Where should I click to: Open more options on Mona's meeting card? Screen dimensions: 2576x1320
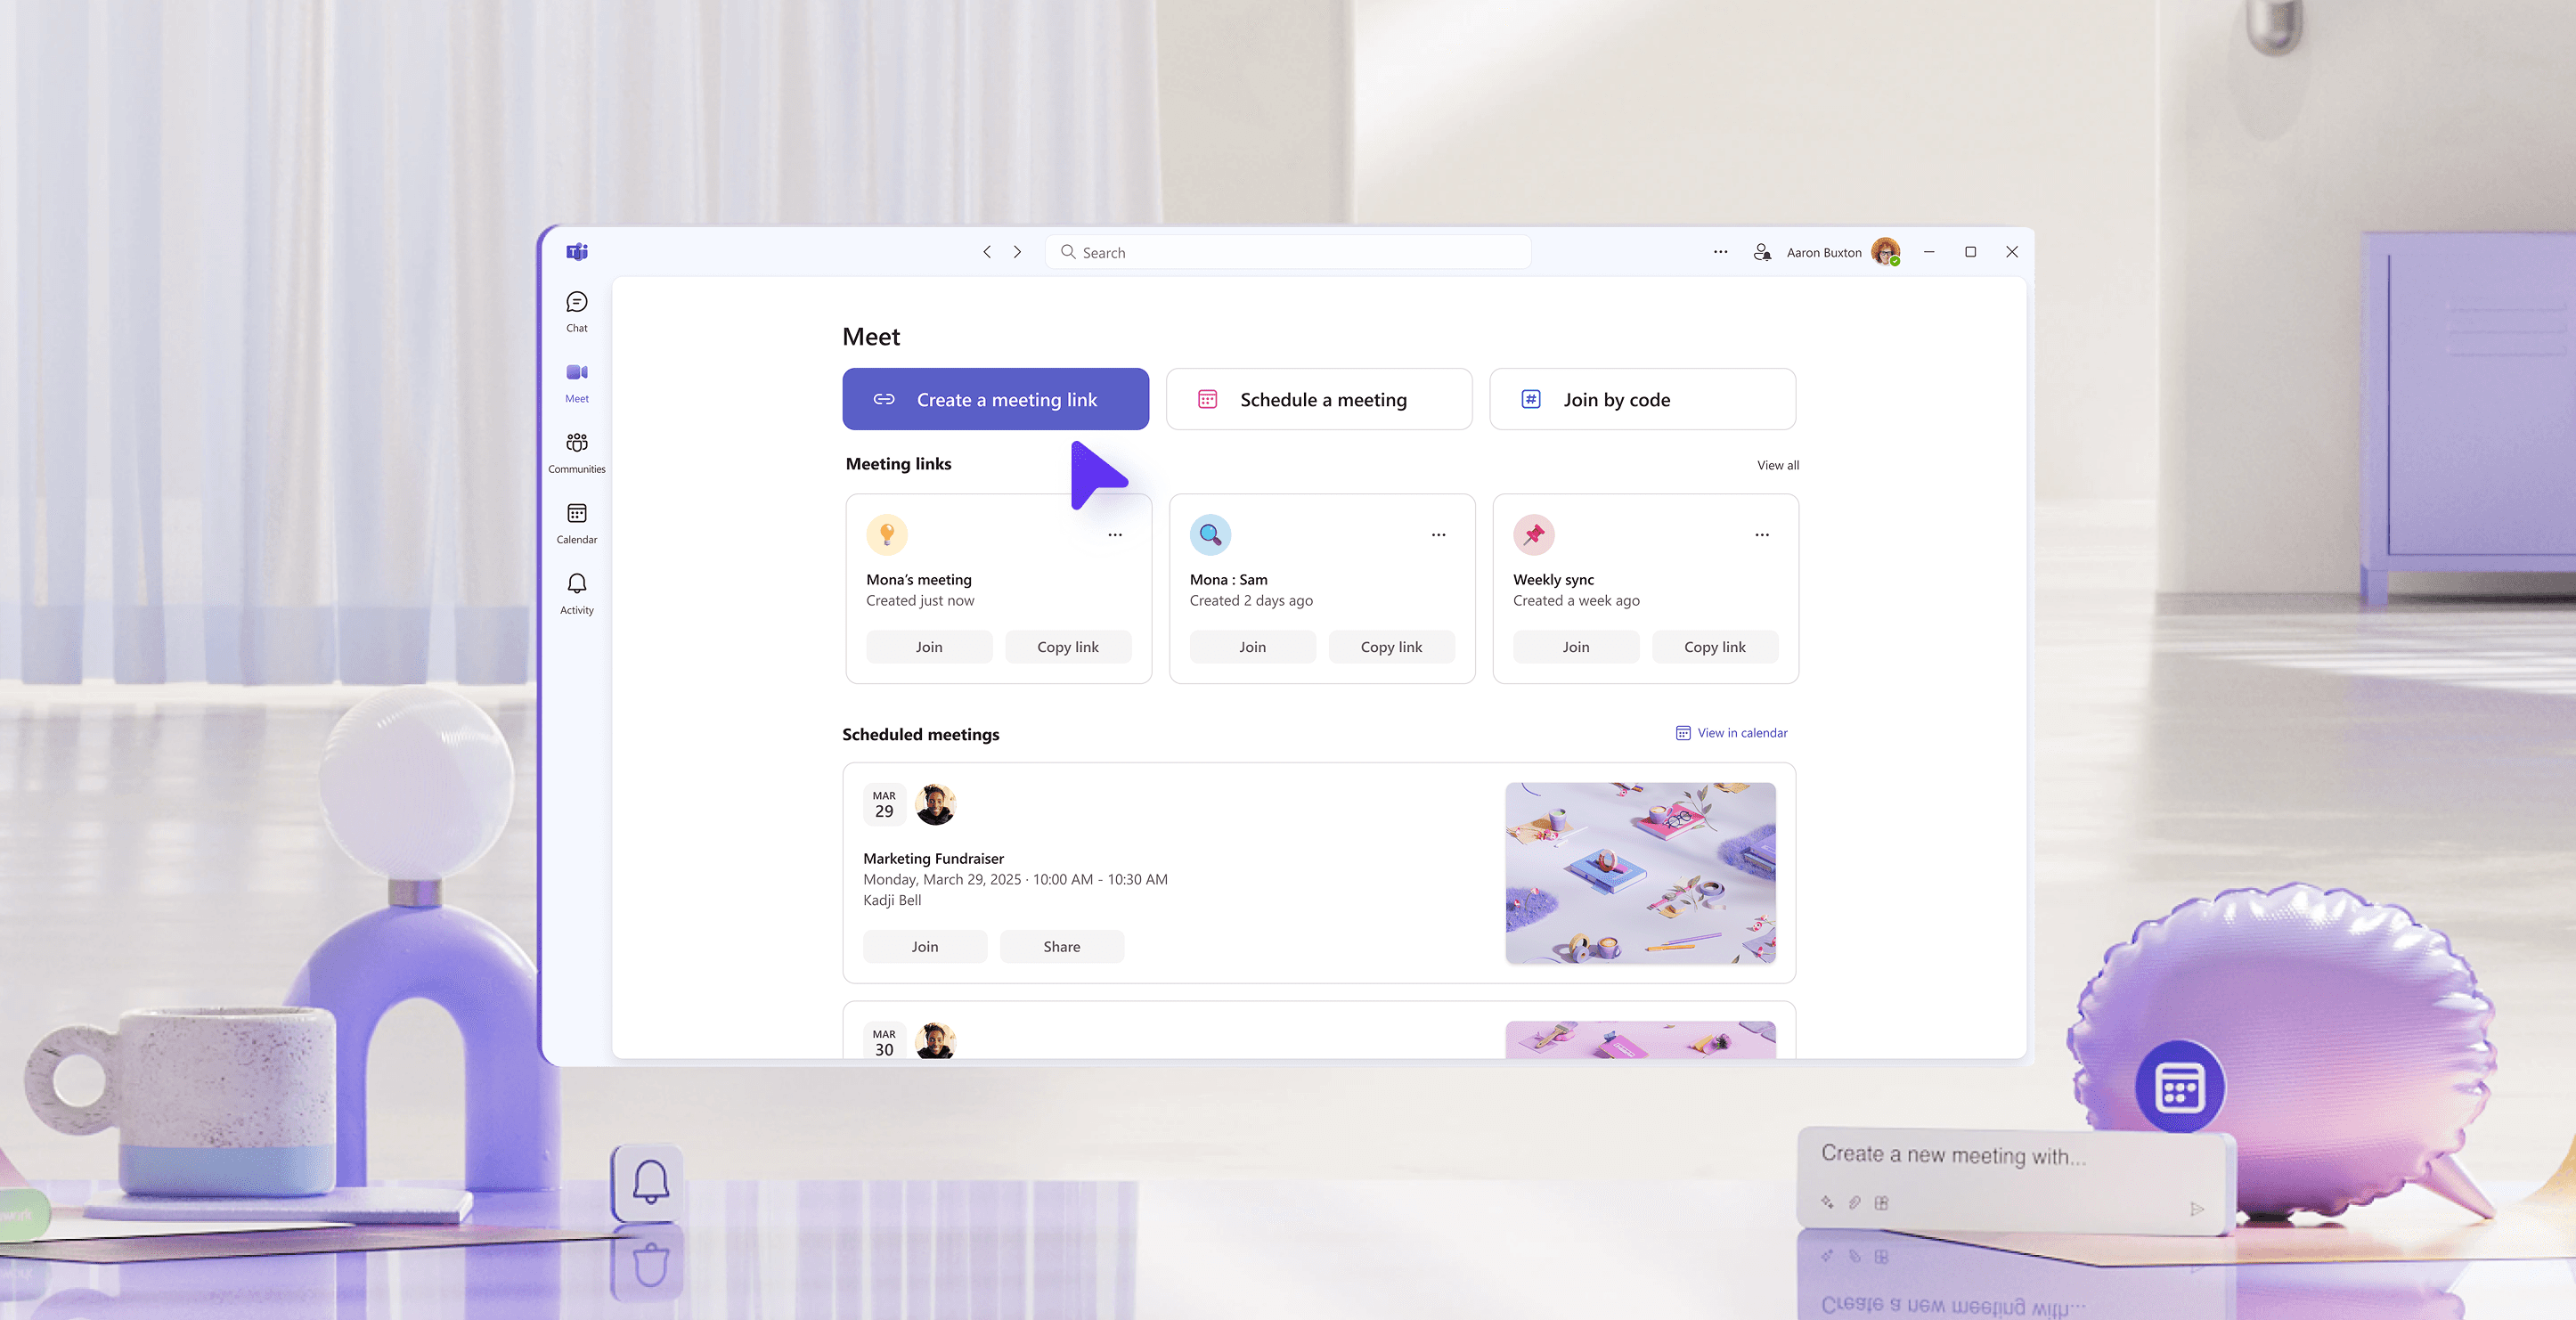coord(1115,535)
